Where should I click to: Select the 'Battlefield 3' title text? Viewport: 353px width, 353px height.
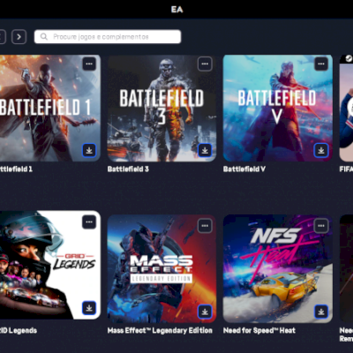pos(128,169)
